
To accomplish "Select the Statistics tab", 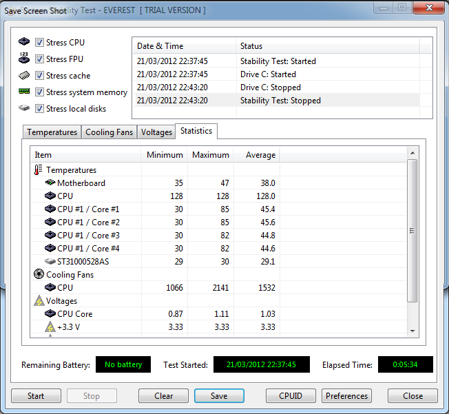I will point(196,131).
